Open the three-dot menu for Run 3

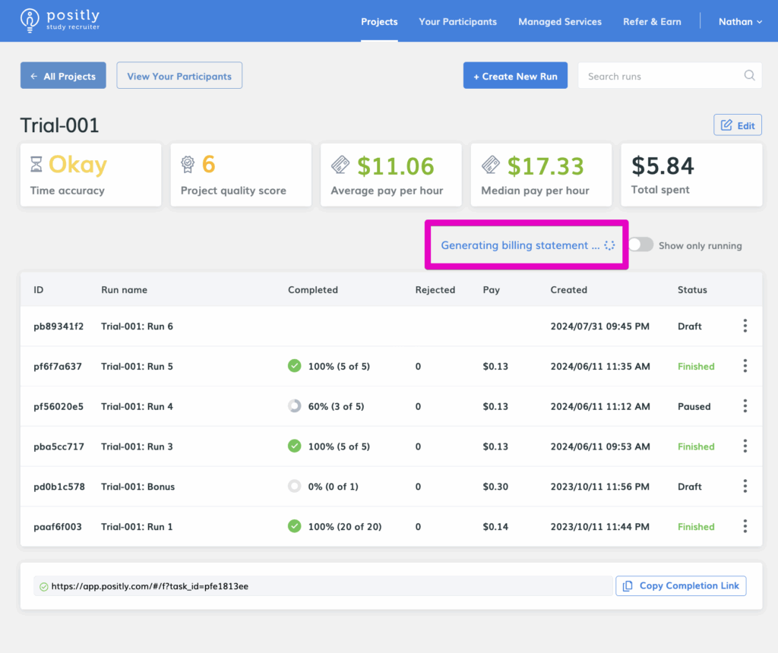click(x=745, y=446)
